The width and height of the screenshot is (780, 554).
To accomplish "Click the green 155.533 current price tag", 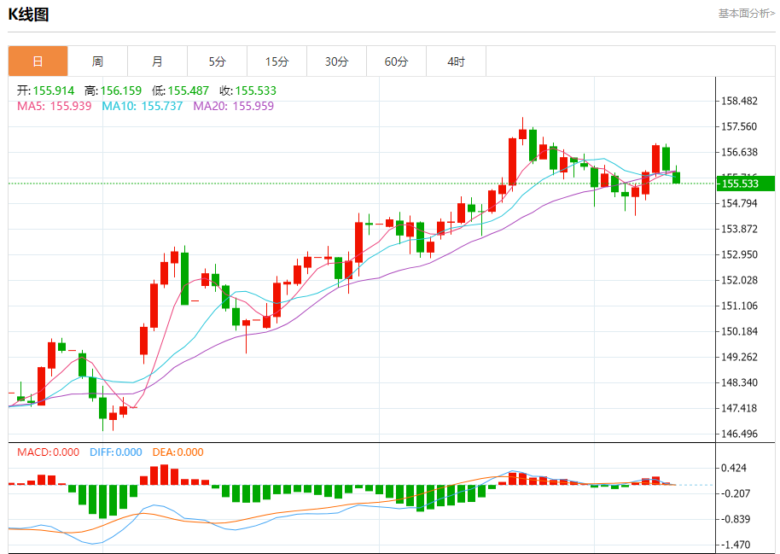I will (744, 184).
